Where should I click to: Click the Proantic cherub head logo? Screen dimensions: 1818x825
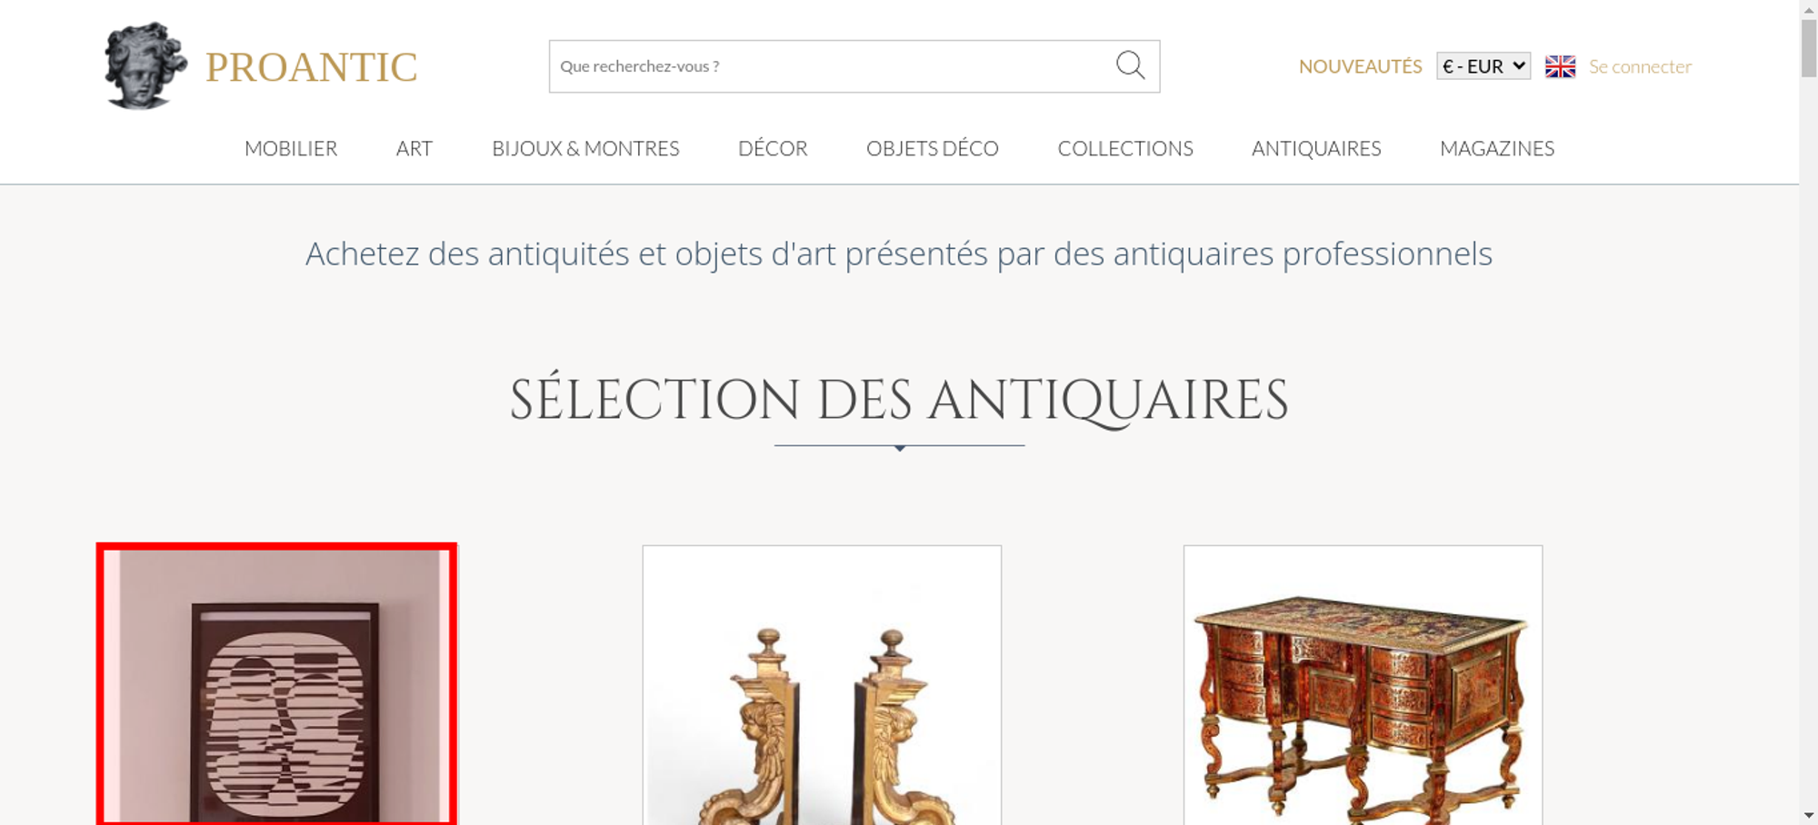pos(145,66)
